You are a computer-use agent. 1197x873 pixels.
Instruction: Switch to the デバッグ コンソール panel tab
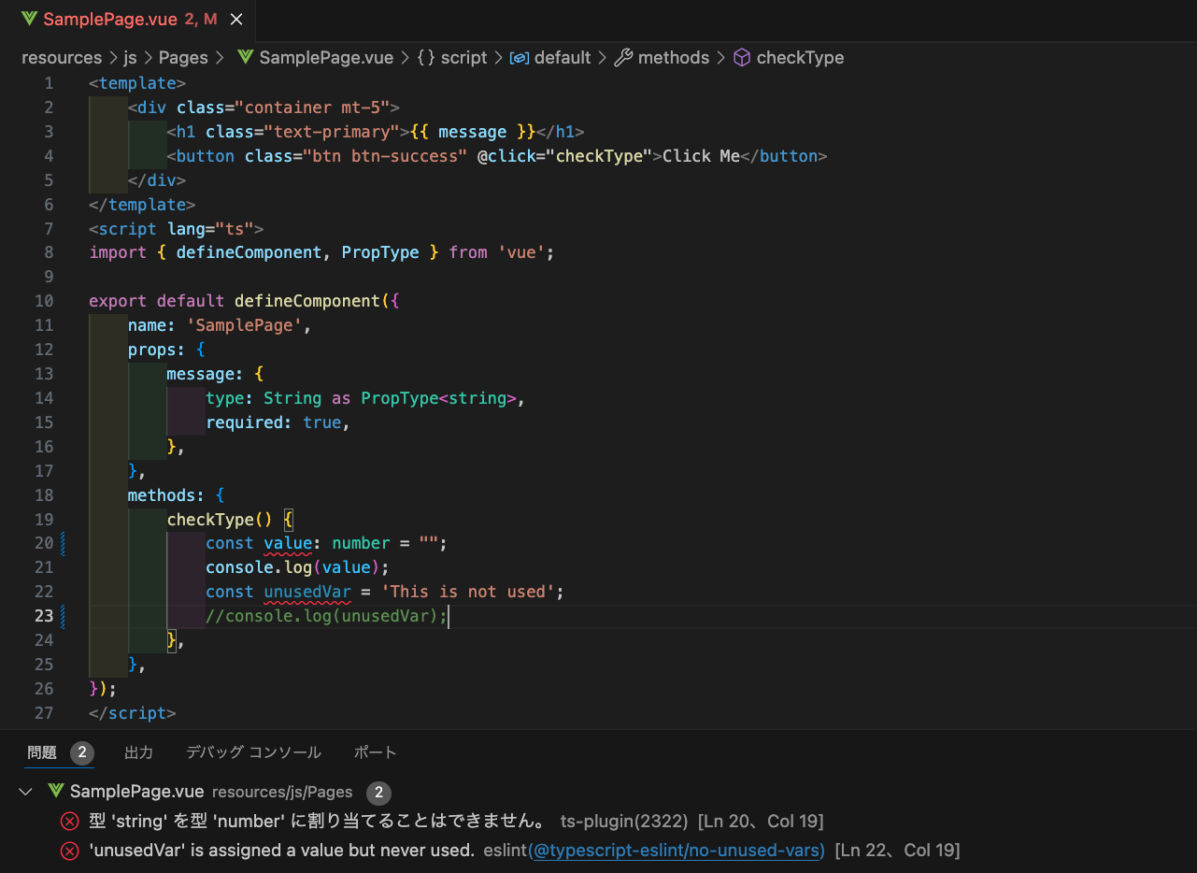point(253,752)
